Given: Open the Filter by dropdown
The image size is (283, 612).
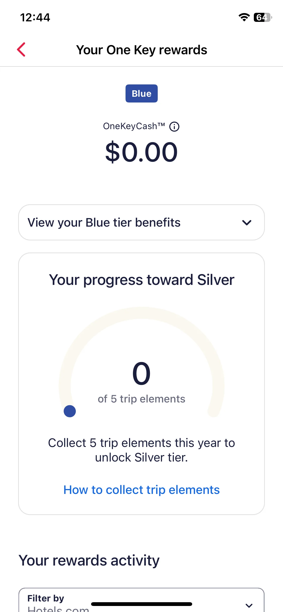Looking at the screenshot, I should pos(141,600).
